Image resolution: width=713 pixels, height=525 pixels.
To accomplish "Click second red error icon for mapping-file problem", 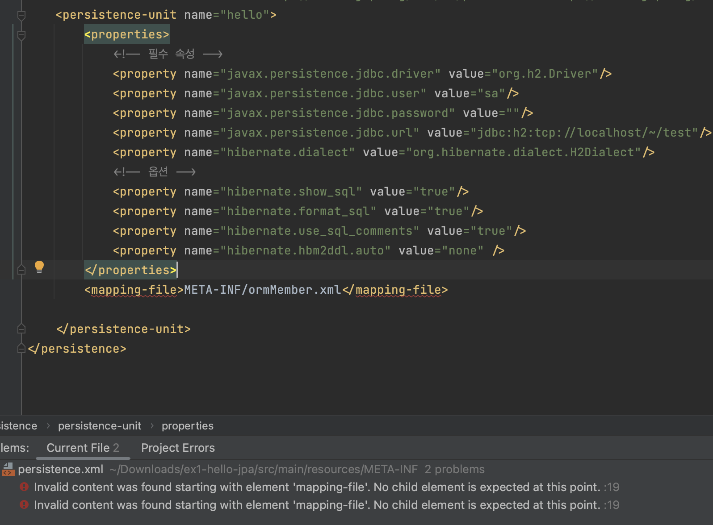I will [25, 505].
